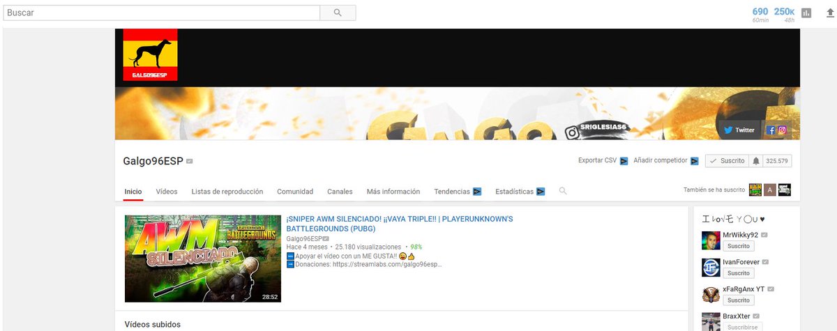
Task: Open the Tendencias tab
Action: pos(452,192)
